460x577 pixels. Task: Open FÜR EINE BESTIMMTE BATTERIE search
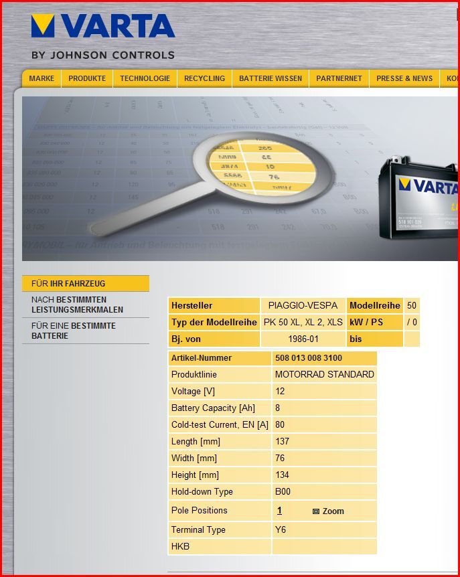74,331
